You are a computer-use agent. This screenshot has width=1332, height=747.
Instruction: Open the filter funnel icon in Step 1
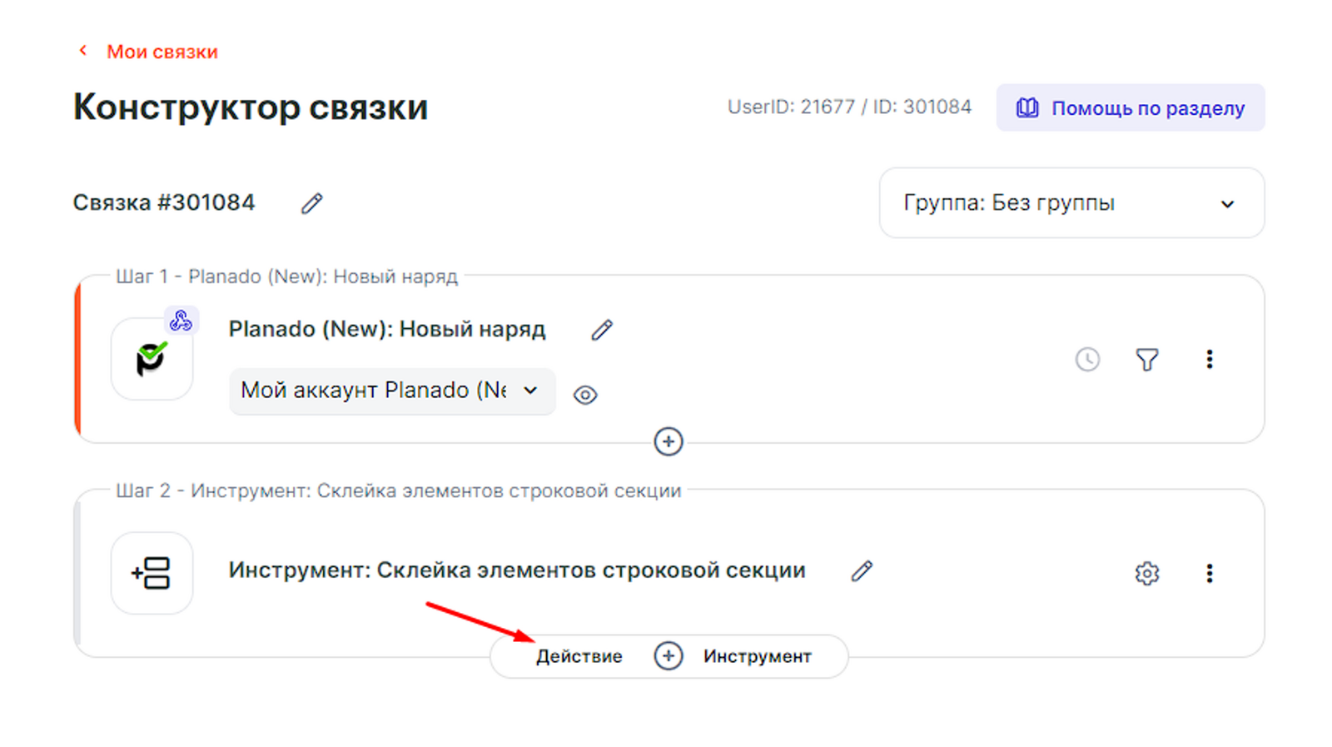point(1147,360)
